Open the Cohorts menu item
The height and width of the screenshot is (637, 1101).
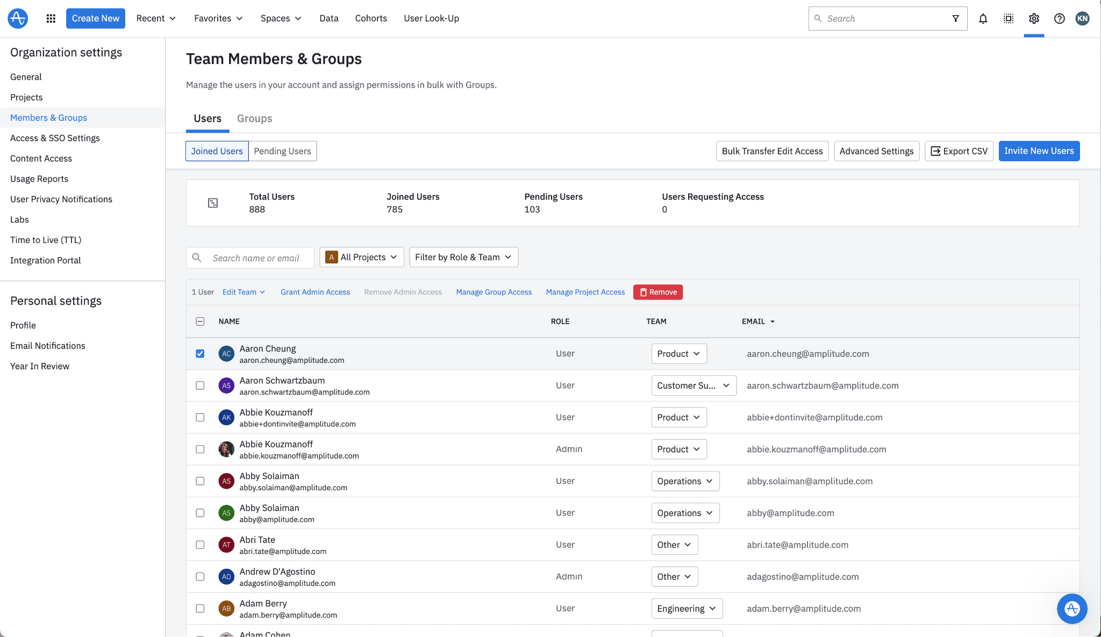pos(371,18)
